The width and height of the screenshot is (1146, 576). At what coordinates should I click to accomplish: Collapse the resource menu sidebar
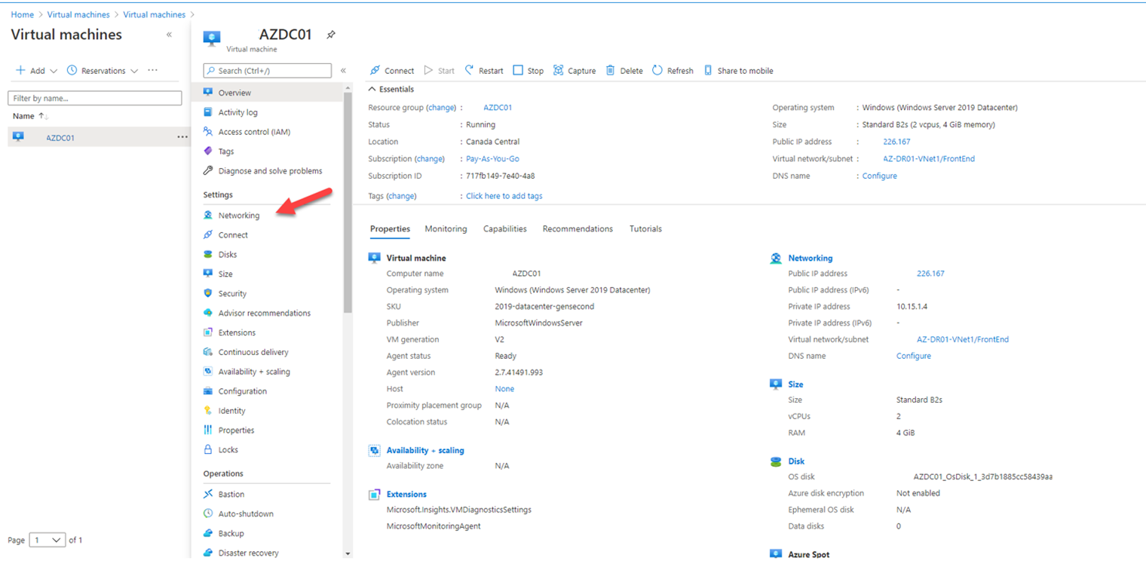click(x=343, y=71)
